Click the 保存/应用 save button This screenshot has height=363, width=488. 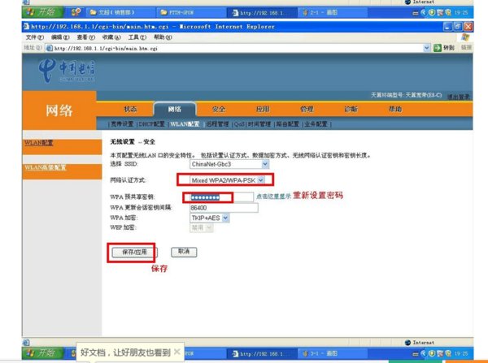click(x=134, y=252)
